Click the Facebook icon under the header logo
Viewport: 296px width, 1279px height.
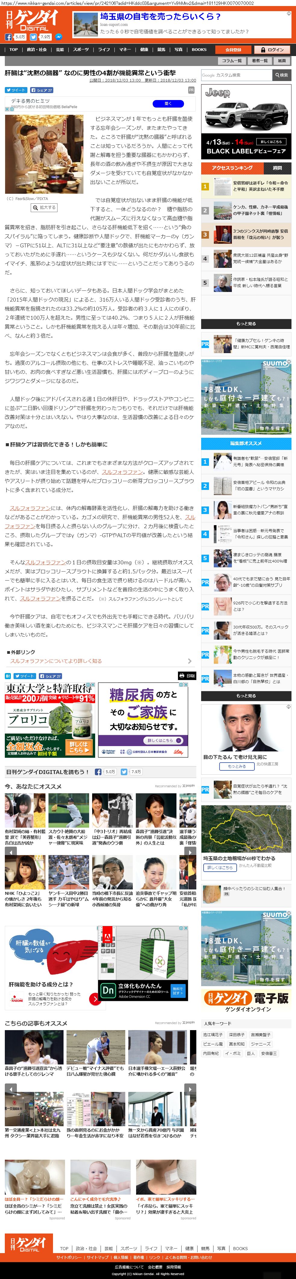[8, 37]
